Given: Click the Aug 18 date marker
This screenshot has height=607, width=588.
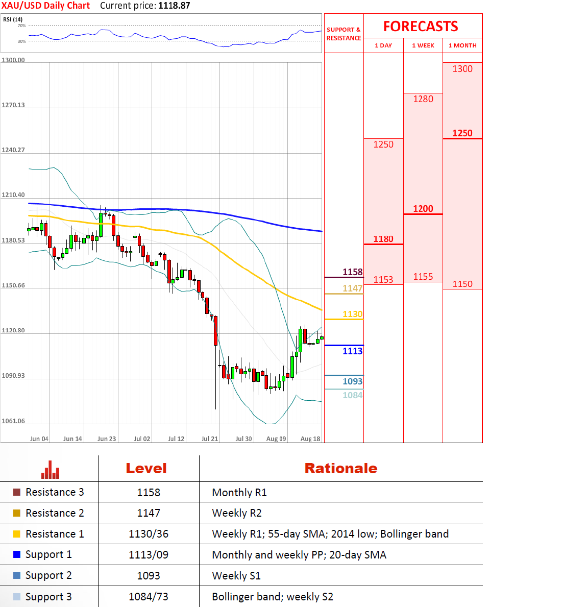Looking at the screenshot, I should coord(310,439).
